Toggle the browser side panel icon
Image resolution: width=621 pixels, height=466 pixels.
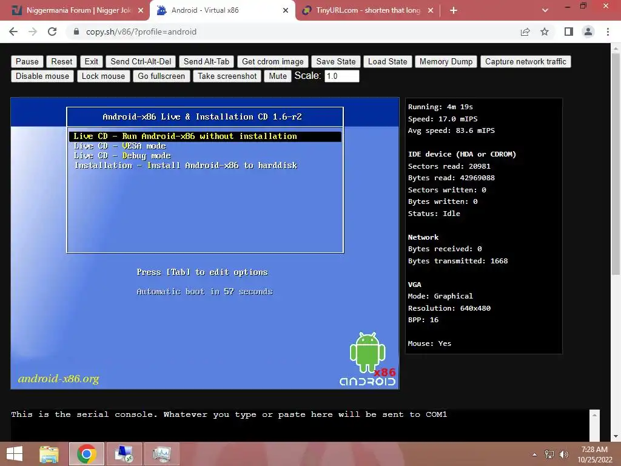(x=569, y=32)
